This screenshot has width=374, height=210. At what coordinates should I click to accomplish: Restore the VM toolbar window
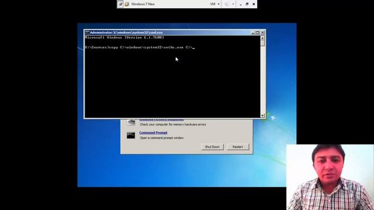click(247, 4)
